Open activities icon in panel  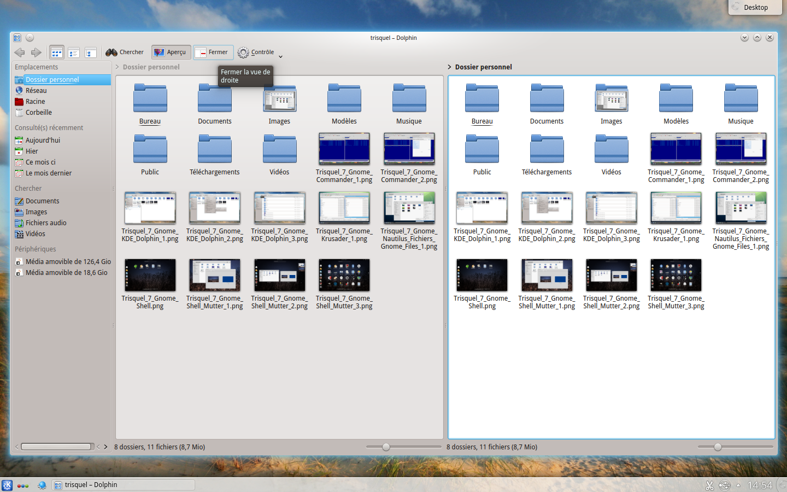(22, 485)
